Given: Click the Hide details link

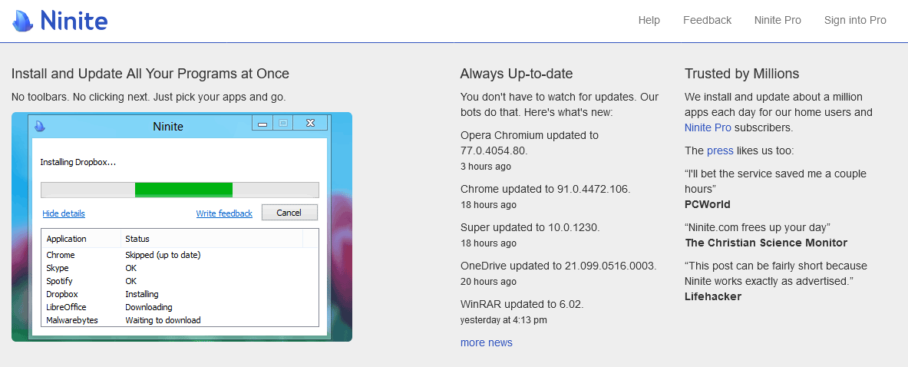Looking at the screenshot, I should pyautogui.click(x=64, y=213).
